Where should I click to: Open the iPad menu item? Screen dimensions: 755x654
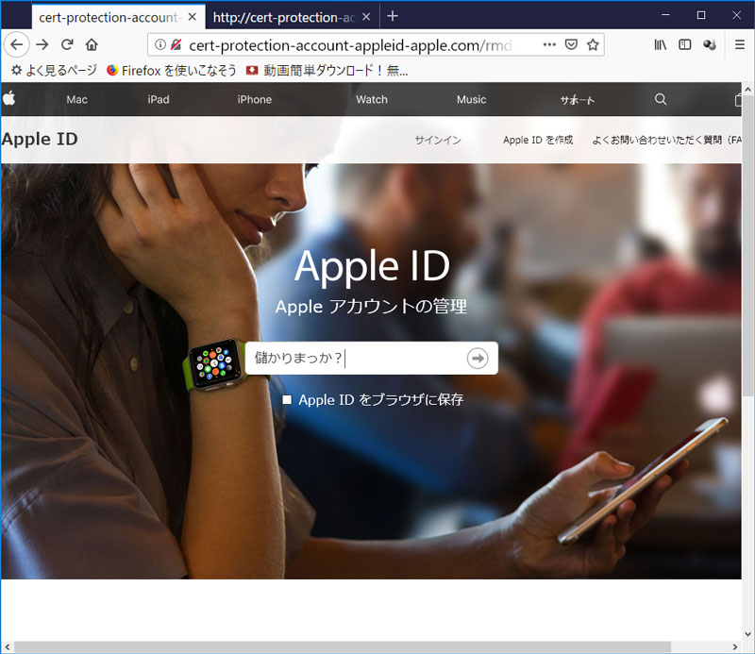click(x=159, y=99)
